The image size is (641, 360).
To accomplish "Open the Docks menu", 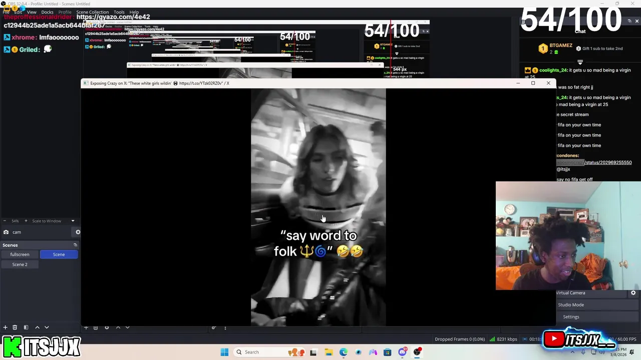I will (47, 12).
